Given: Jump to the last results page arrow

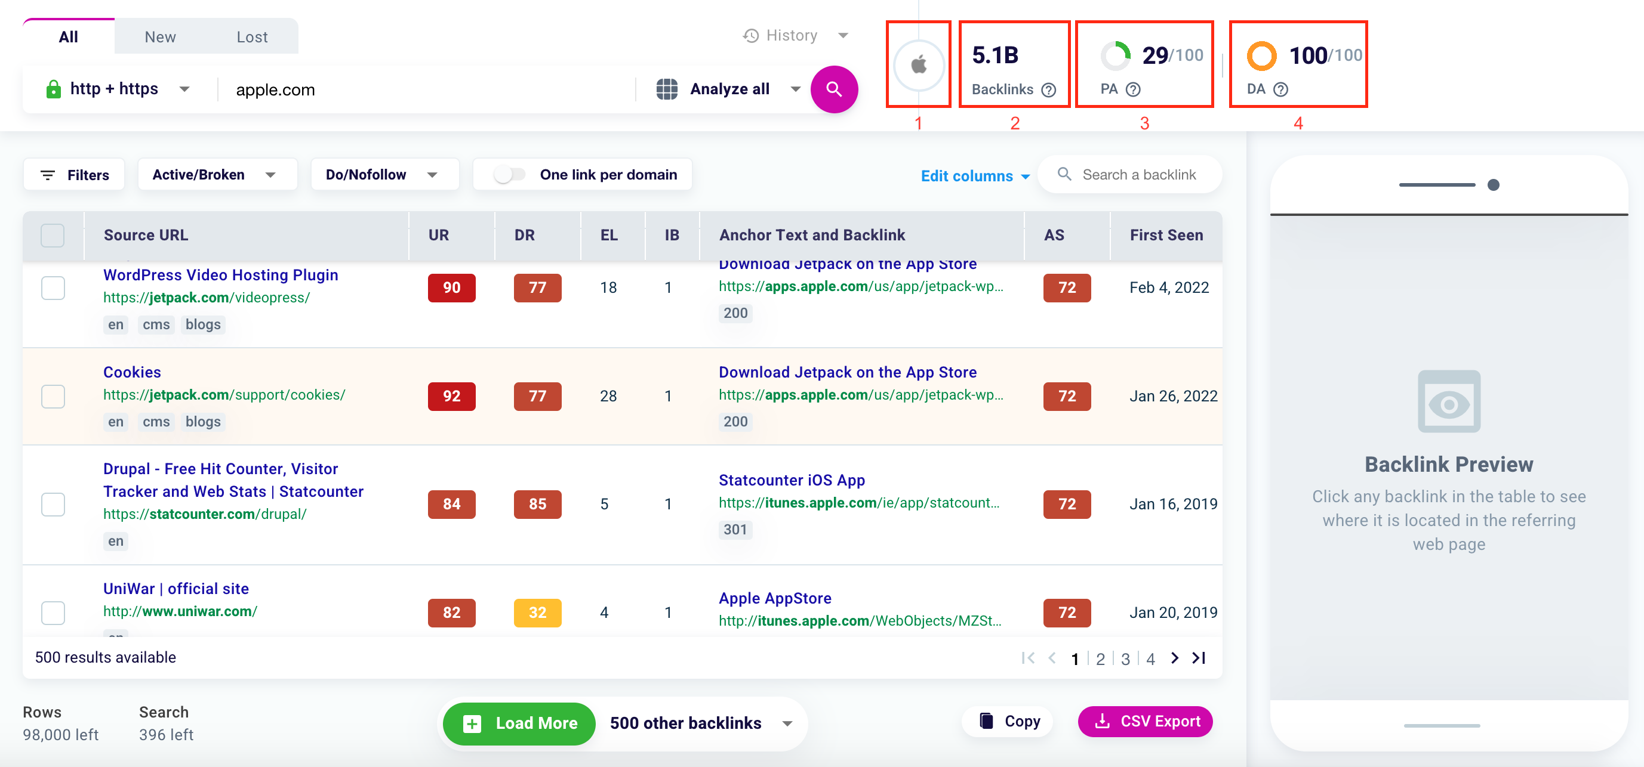Looking at the screenshot, I should click(1199, 657).
